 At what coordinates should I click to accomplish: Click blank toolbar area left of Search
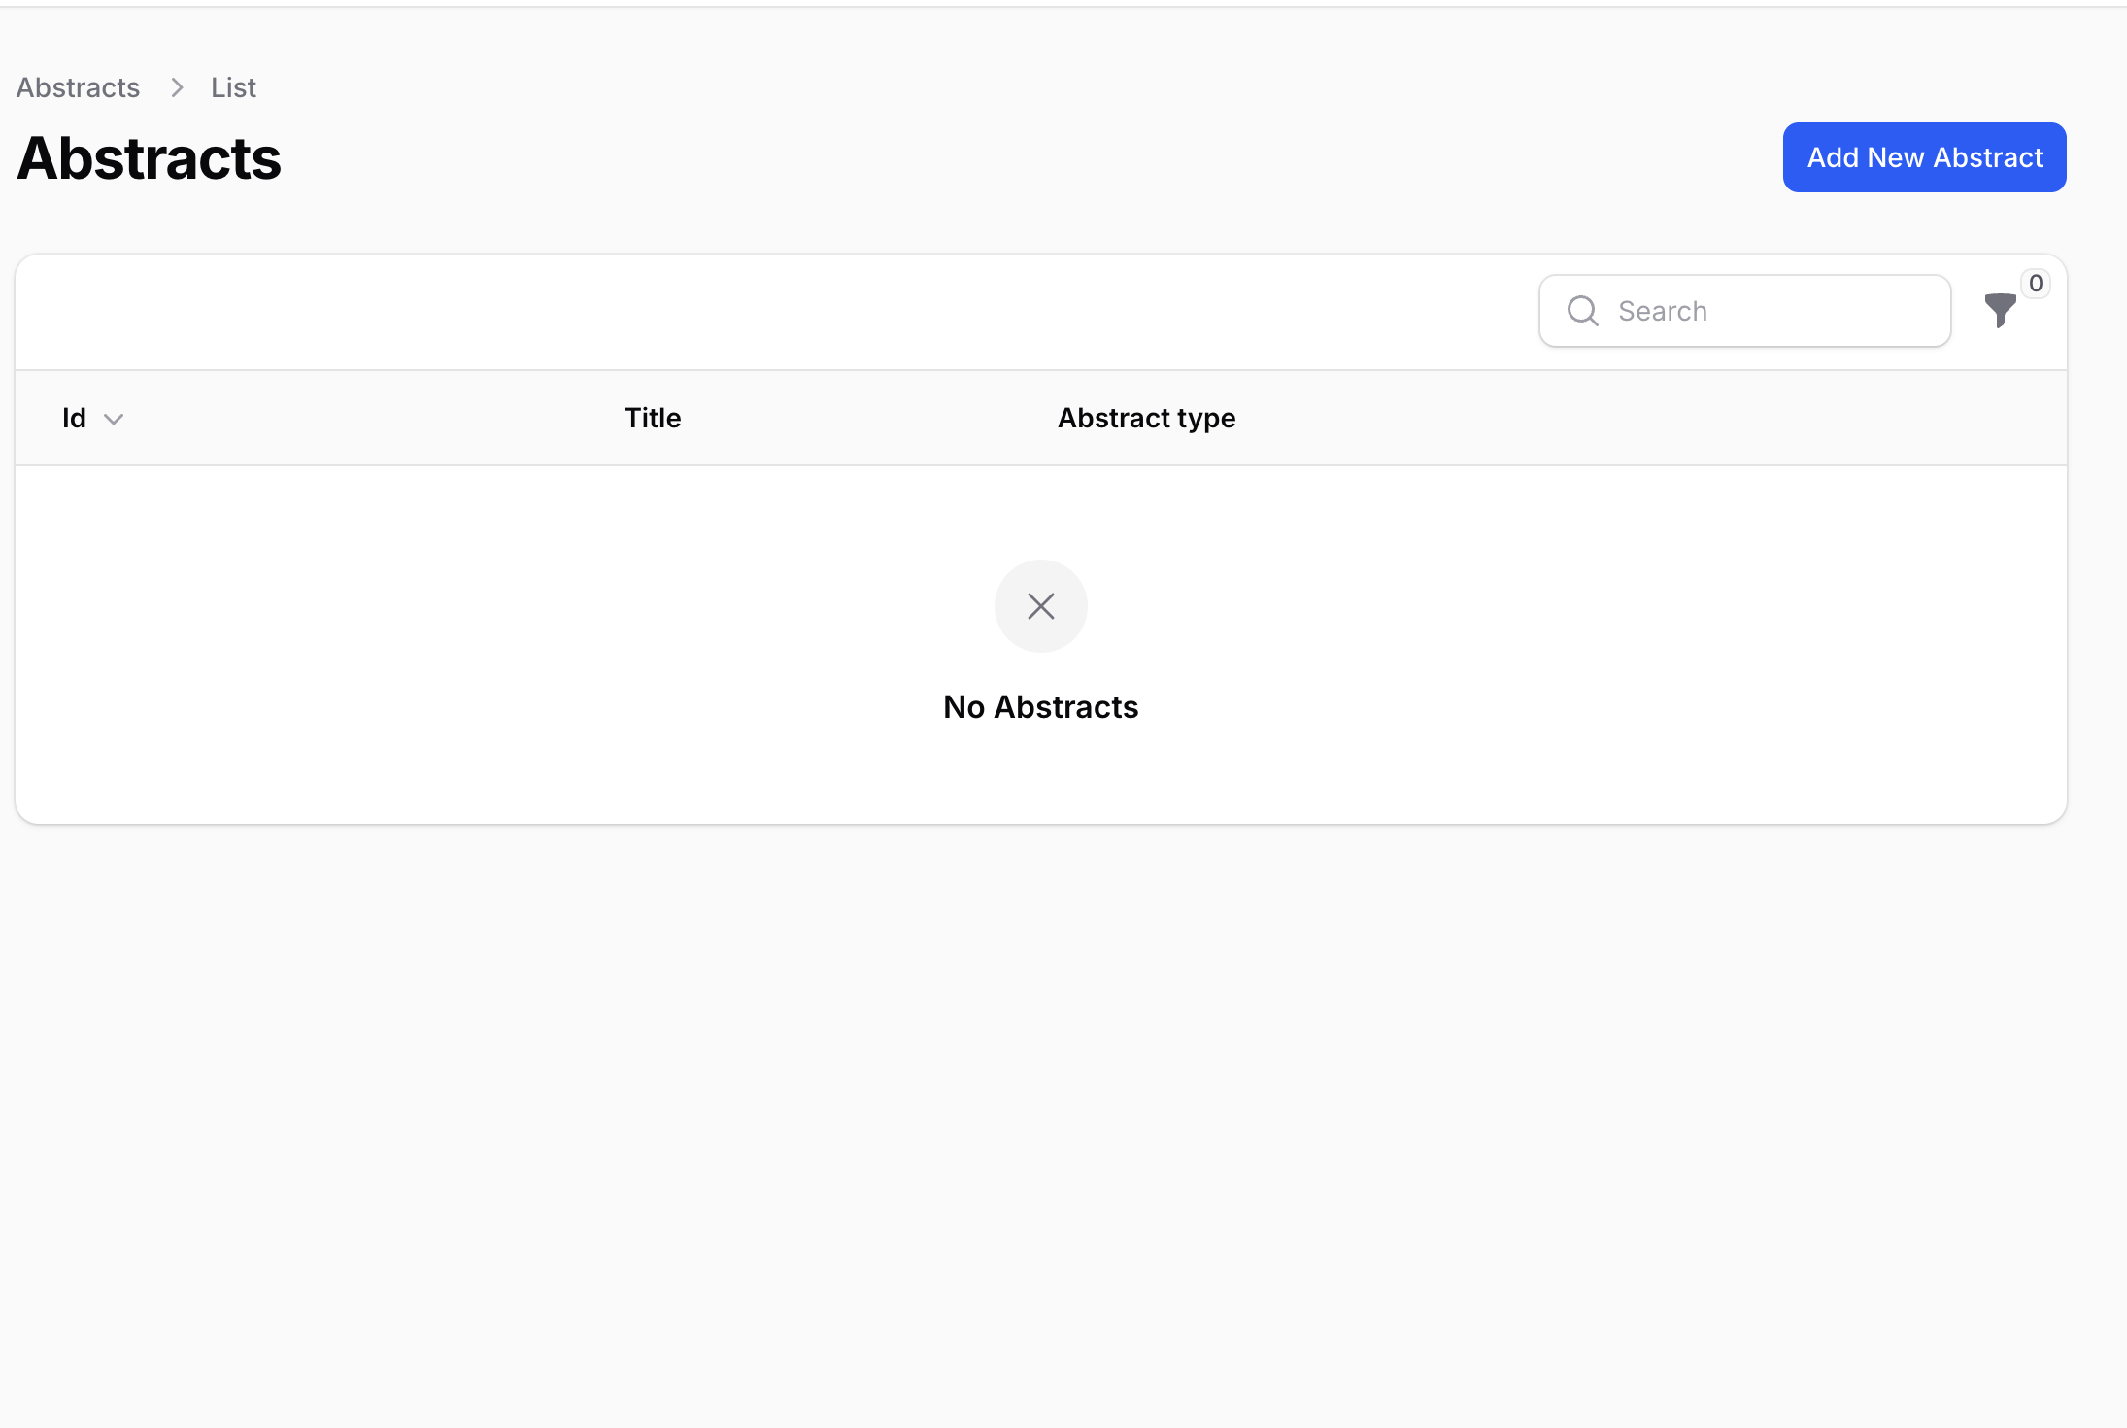coord(777,312)
